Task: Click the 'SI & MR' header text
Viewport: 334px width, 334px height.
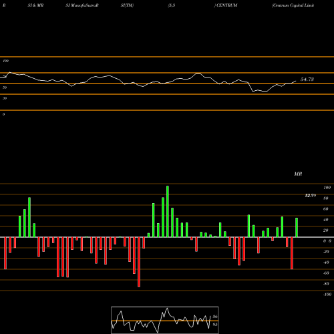Action: (x=35, y=5)
